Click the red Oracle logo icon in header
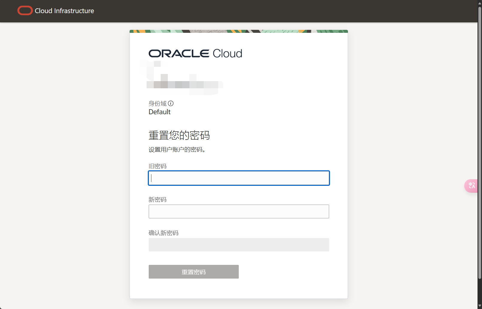This screenshot has width=482, height=309. pyautogui.click(x=25, y=11)
